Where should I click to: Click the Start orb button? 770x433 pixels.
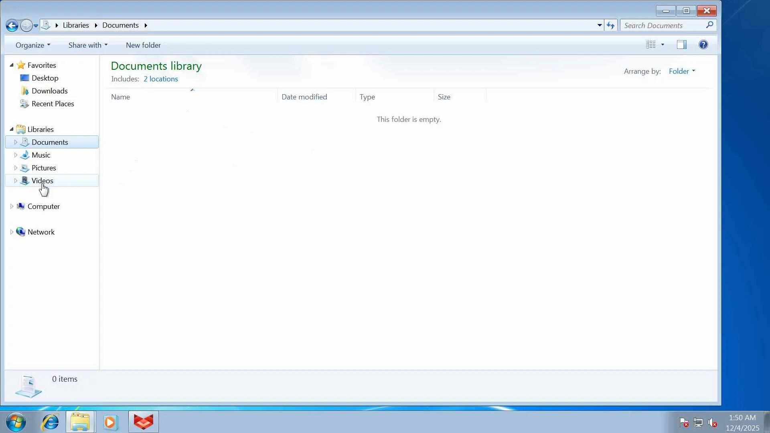[x=16, y=422]
